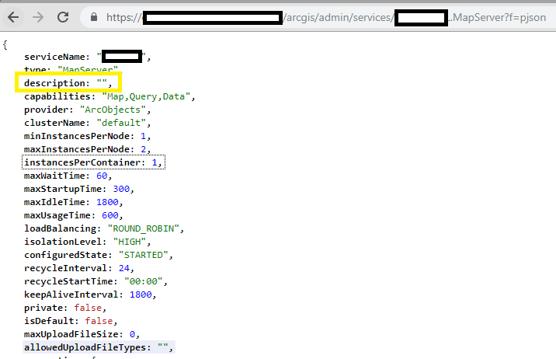Select maxInstancesPerNode value 2
This screenshot has height=359, width=556.
[143, 149]
